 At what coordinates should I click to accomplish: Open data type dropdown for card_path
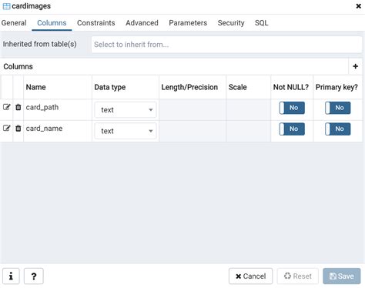(x=126, y=110)
